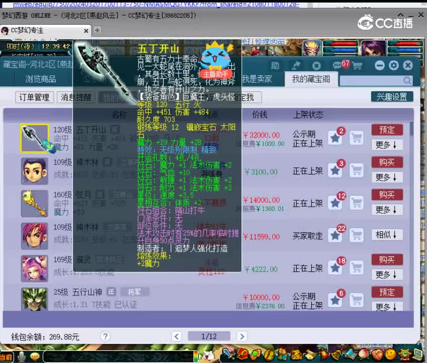Toggle favorite star on 弦月 row

tap(335, 203)
